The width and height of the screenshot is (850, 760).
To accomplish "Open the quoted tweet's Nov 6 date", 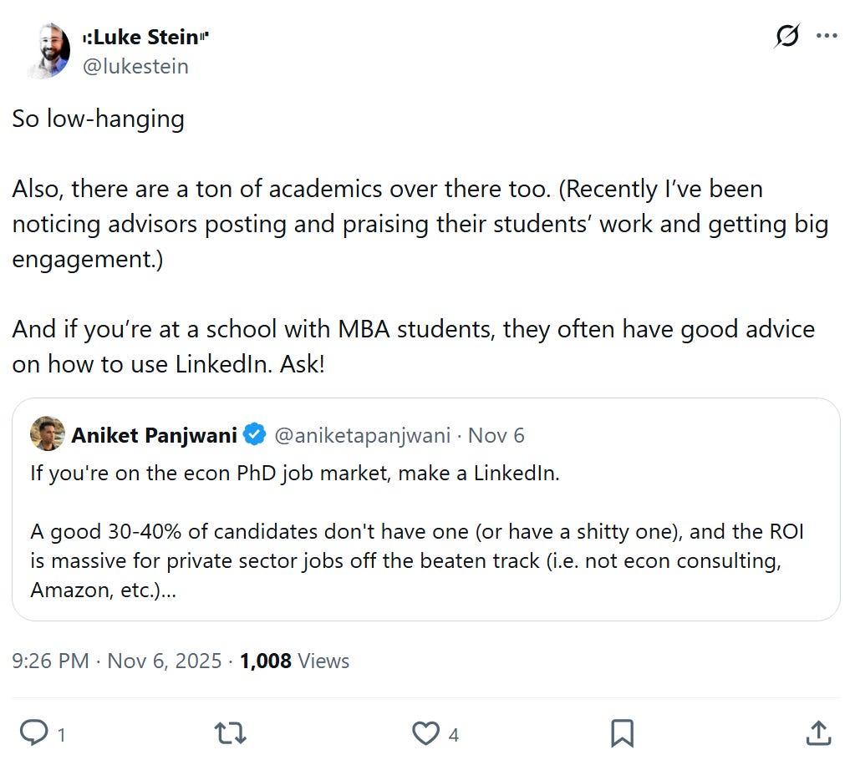I will coord(496,435).
